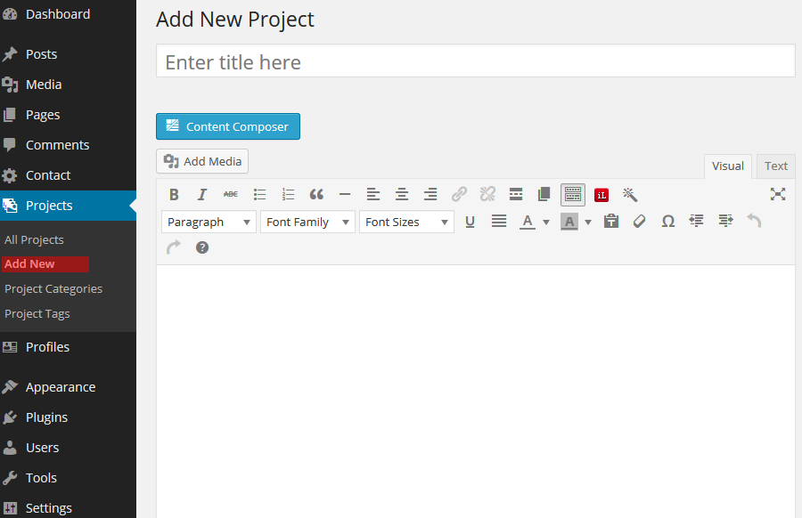Open the text color picker arrow
This screenshot has width=802, height=518.
coord(546,223)
